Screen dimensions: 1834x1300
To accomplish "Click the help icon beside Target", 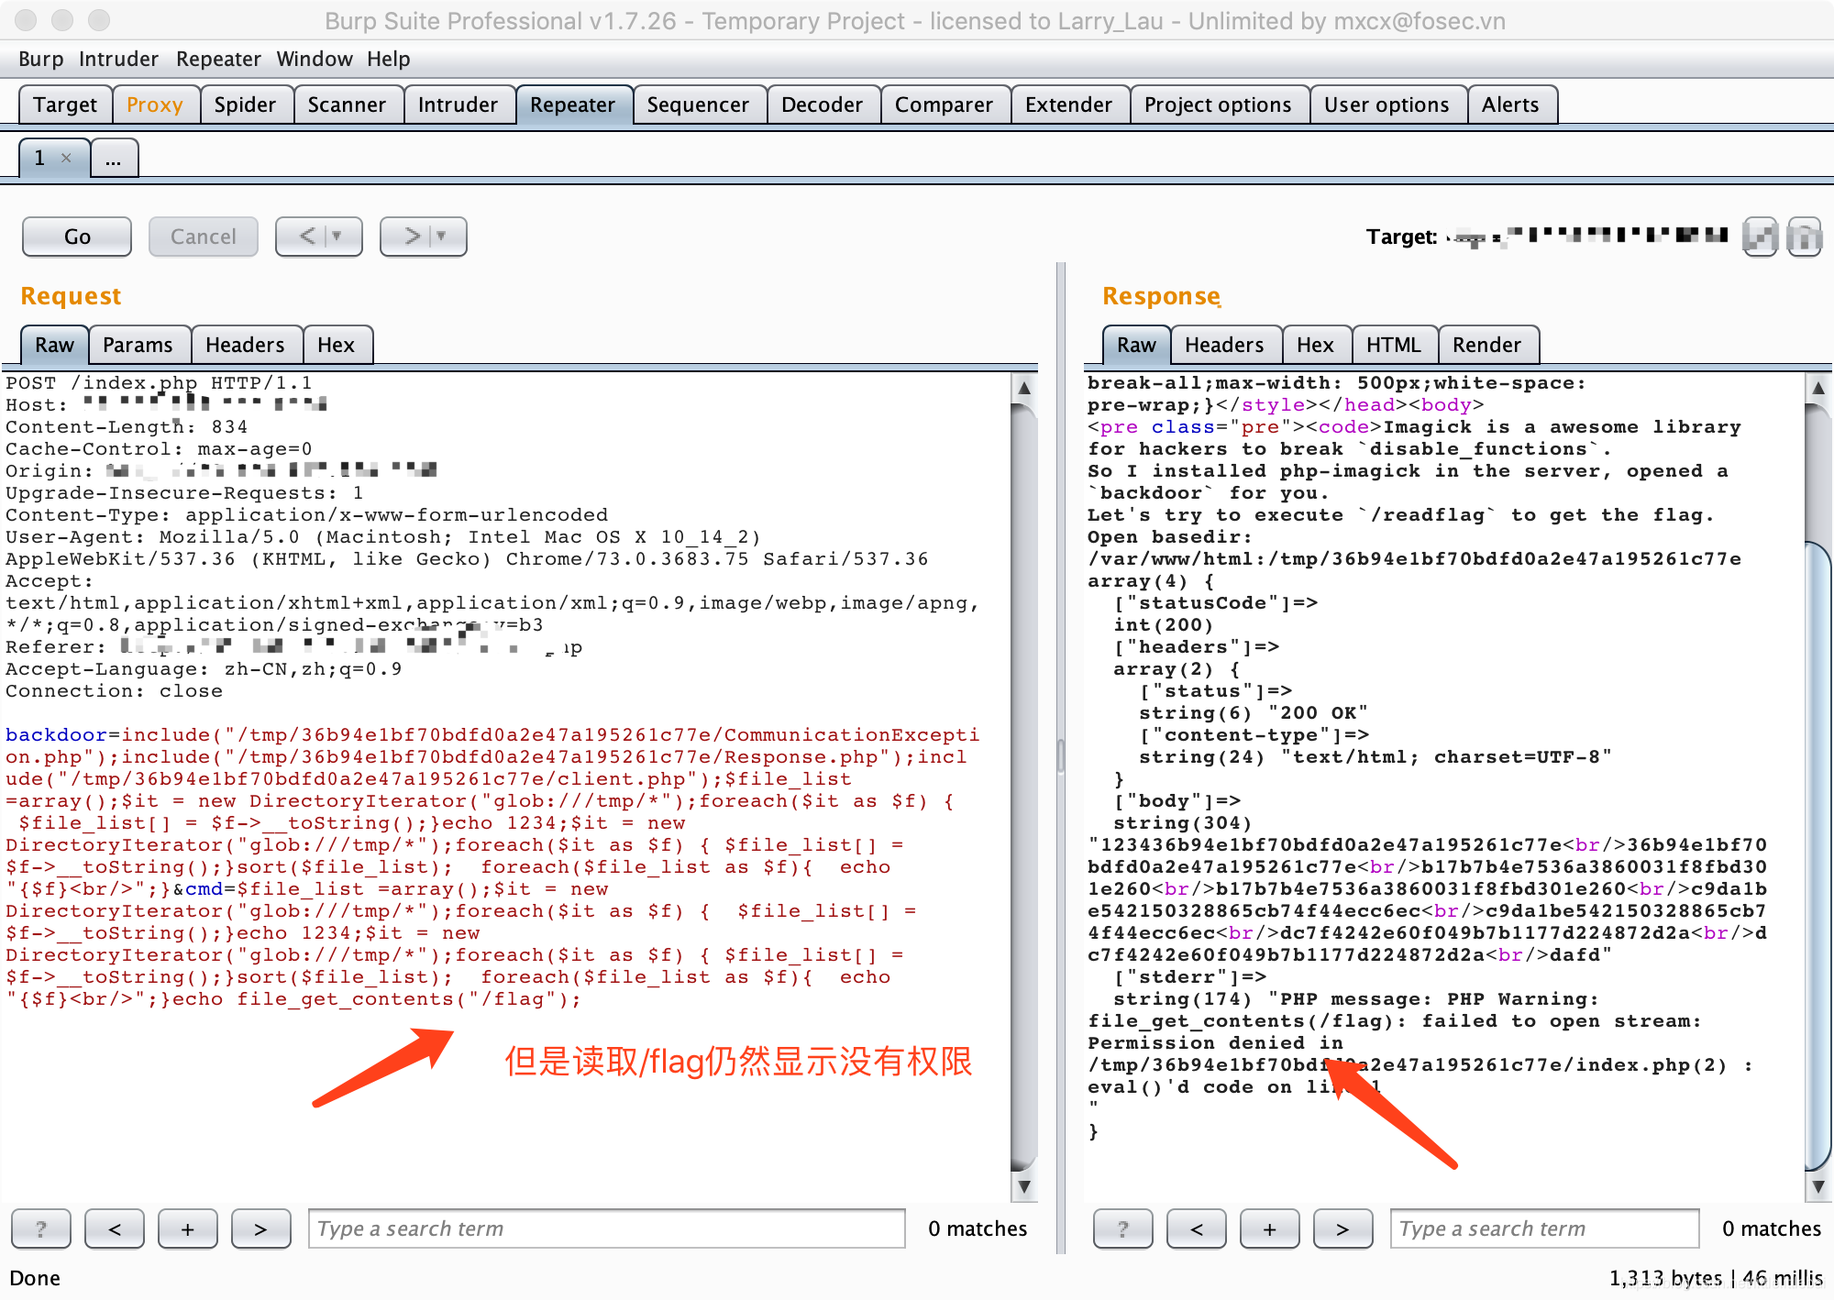I will pyautogui.click(x=1804, y=237).
